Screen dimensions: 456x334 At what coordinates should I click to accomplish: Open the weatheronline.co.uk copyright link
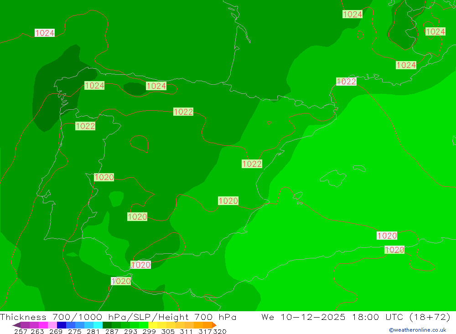click(x=418, y=330)
